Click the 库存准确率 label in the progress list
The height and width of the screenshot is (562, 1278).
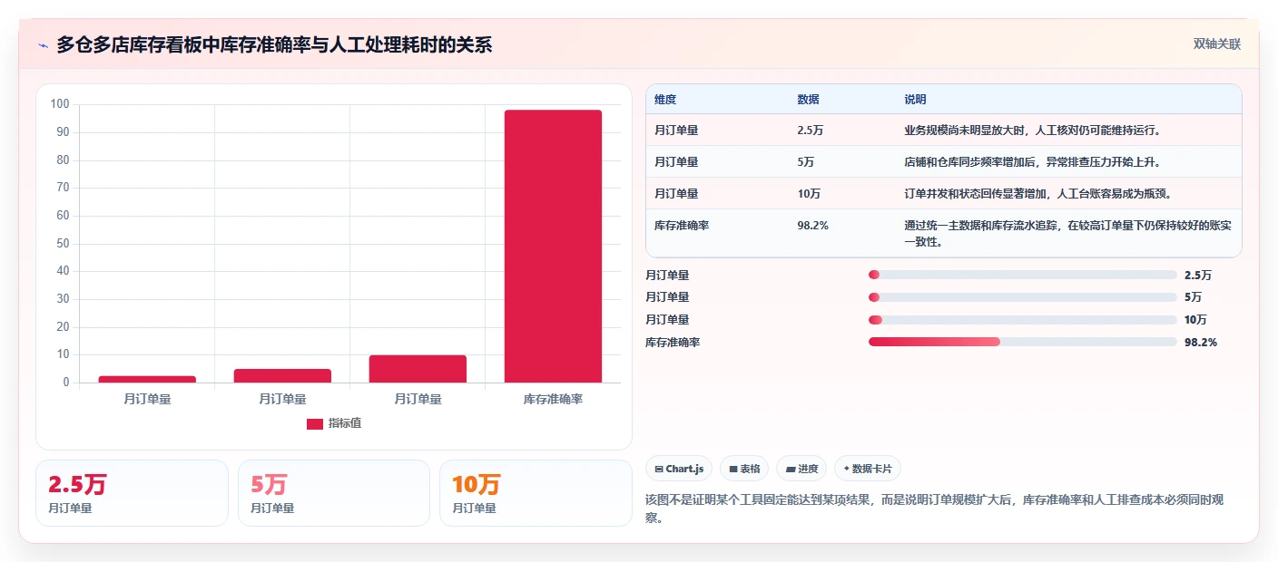(673, 343)
